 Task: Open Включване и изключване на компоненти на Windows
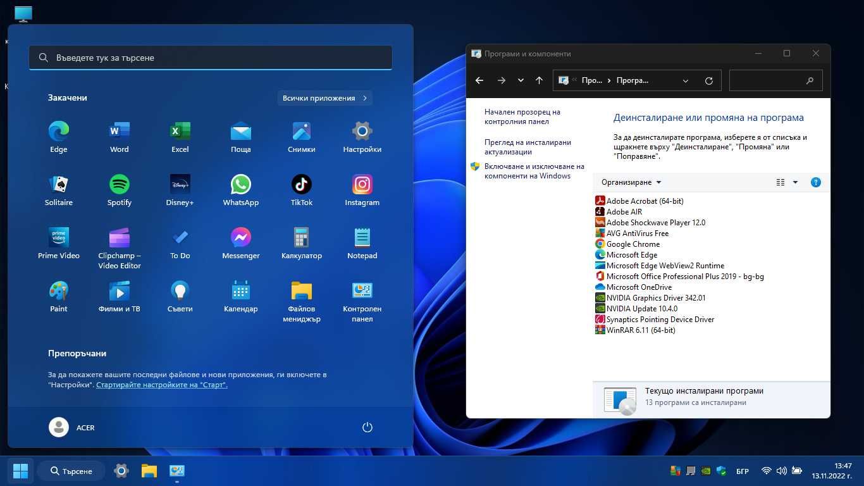click(534, 171)
